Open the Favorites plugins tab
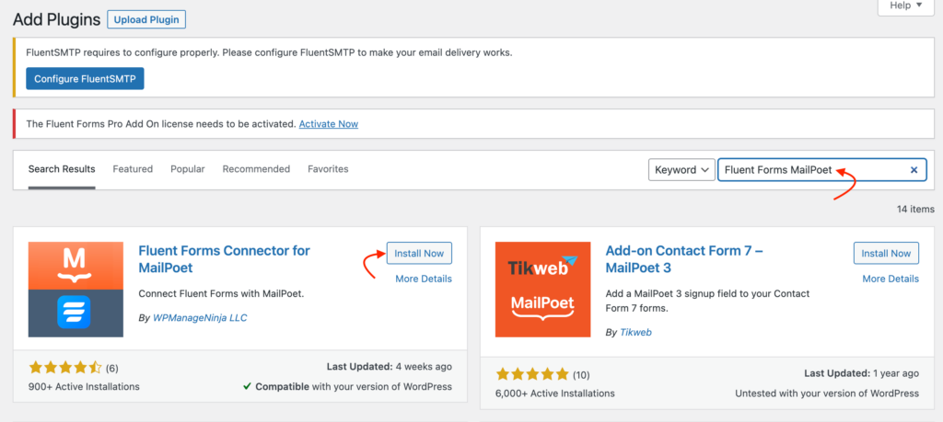The image size is (943, 422). pos(328,169)
